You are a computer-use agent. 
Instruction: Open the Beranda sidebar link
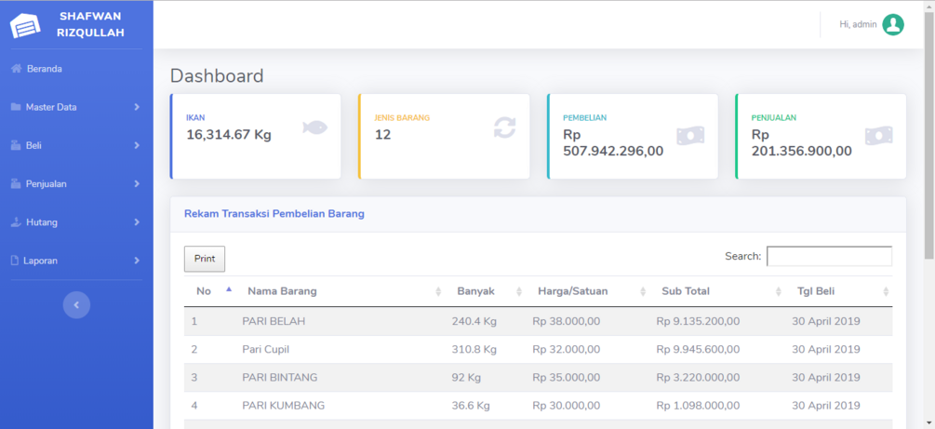point(45,69)
